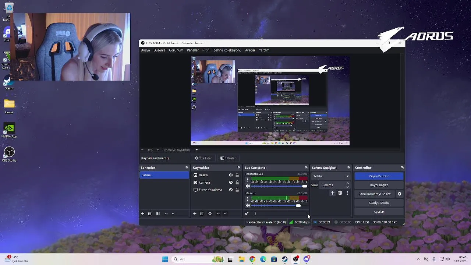The height and width of the screenshot is (265, 471).
Task: Open preview scaling dropdown arrow
Action: pyautogui.click(x=196, y=150)
